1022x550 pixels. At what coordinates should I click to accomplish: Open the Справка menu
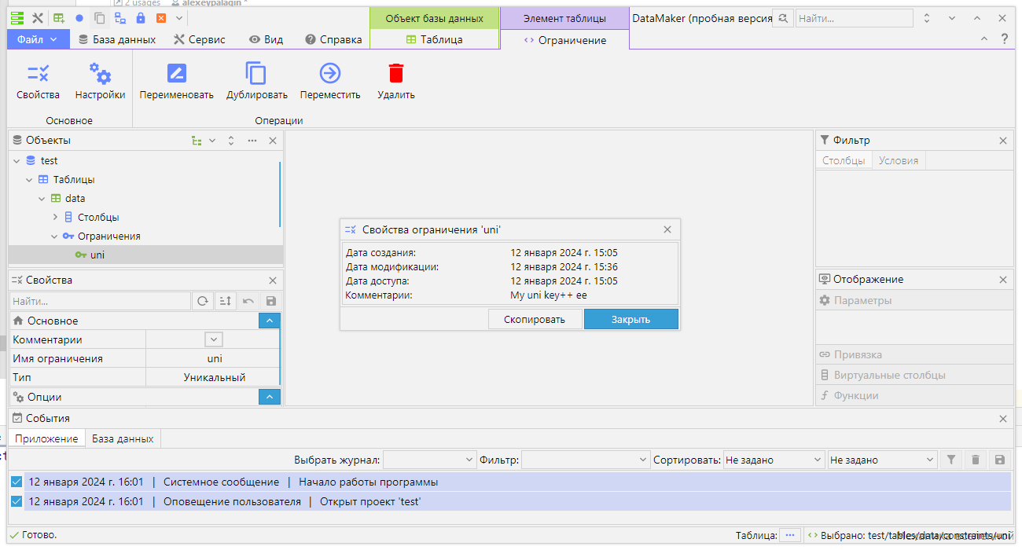[333, 39]
